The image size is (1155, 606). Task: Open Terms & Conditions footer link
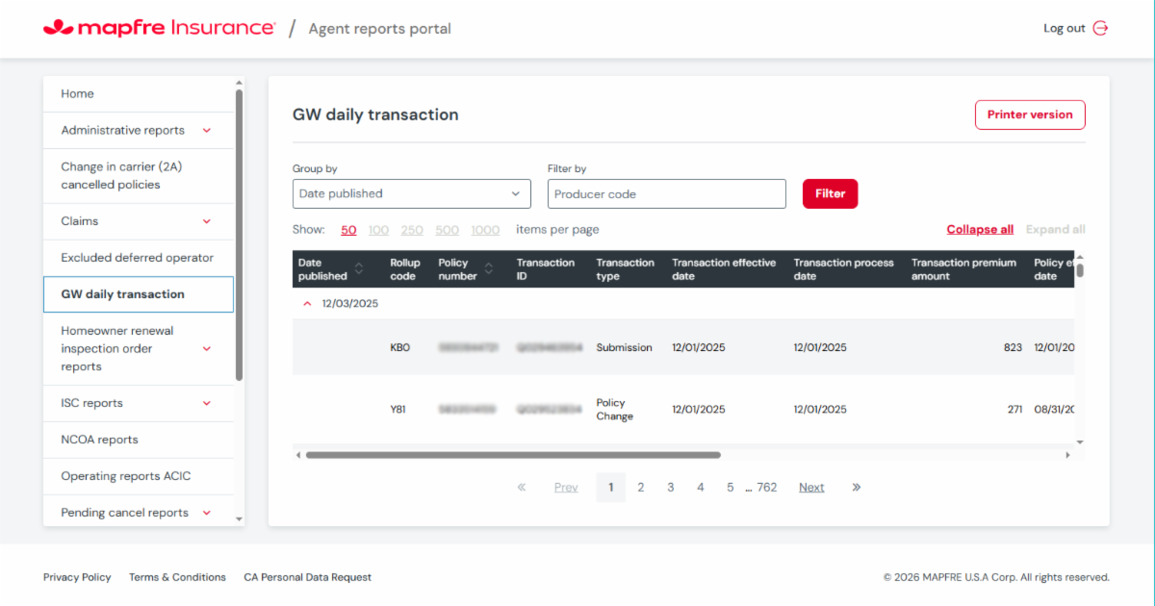[177, 577]
